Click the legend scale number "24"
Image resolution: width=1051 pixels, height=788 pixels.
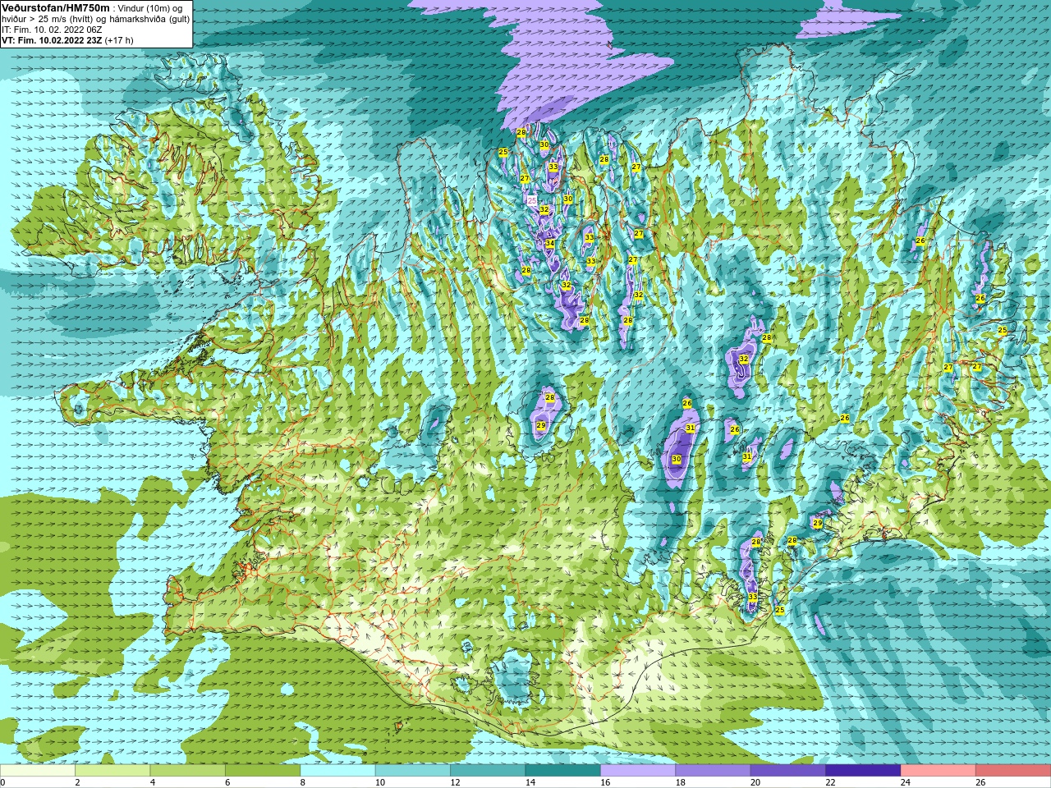pos(905,783)
